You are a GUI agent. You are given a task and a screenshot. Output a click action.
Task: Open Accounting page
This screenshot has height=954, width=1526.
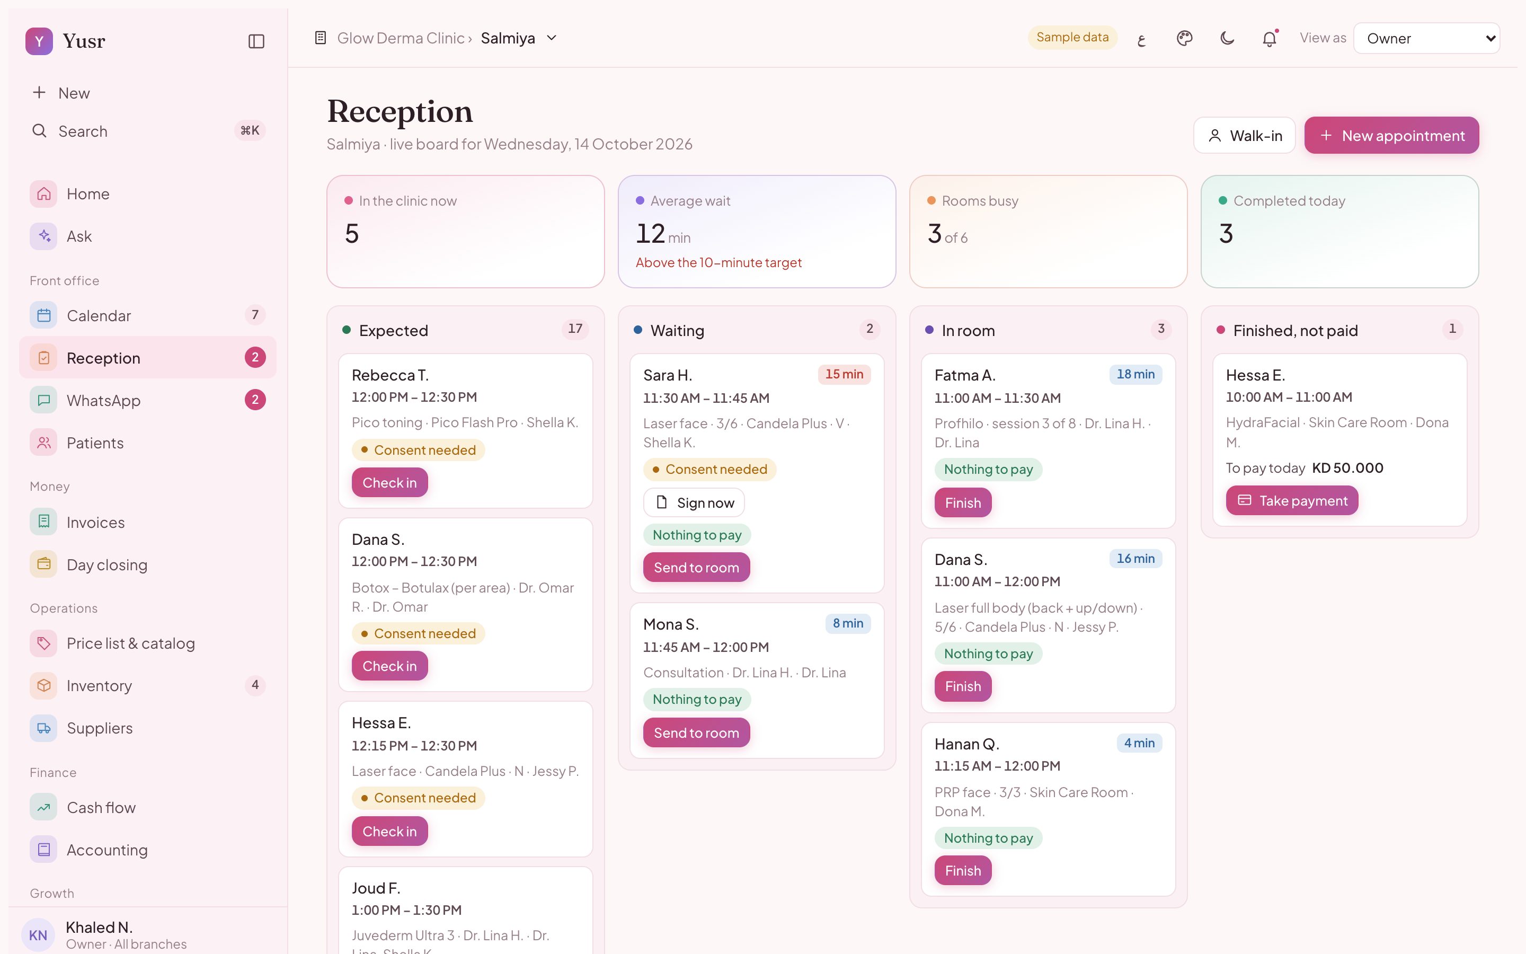[x=147, y=849]
